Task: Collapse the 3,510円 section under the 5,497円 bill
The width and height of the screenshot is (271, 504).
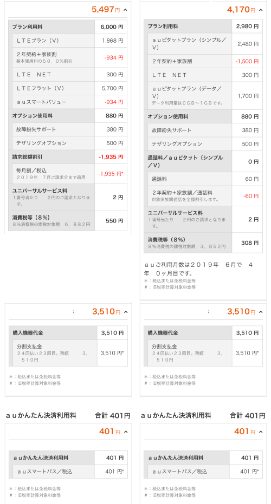Action: click(x=126, y=312)
